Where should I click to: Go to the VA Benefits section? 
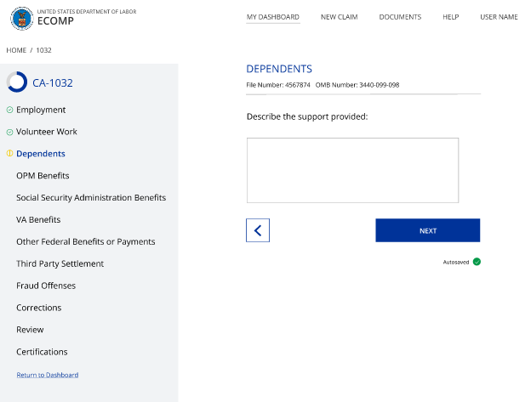(38, 220)
